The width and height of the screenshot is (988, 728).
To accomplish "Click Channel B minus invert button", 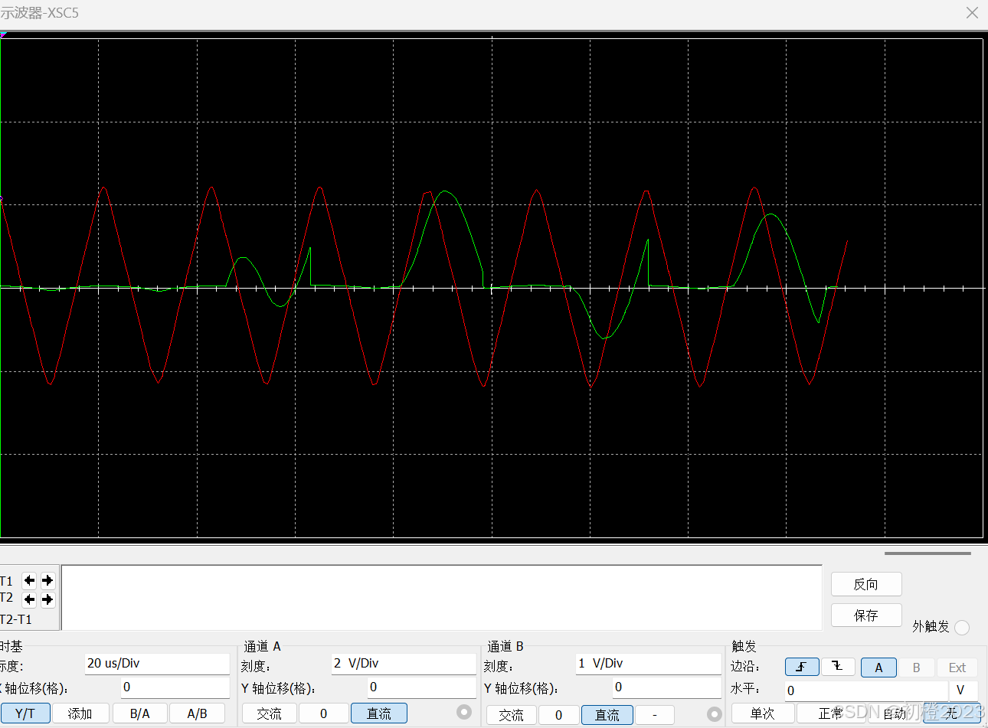I will [x=655, y=715].
